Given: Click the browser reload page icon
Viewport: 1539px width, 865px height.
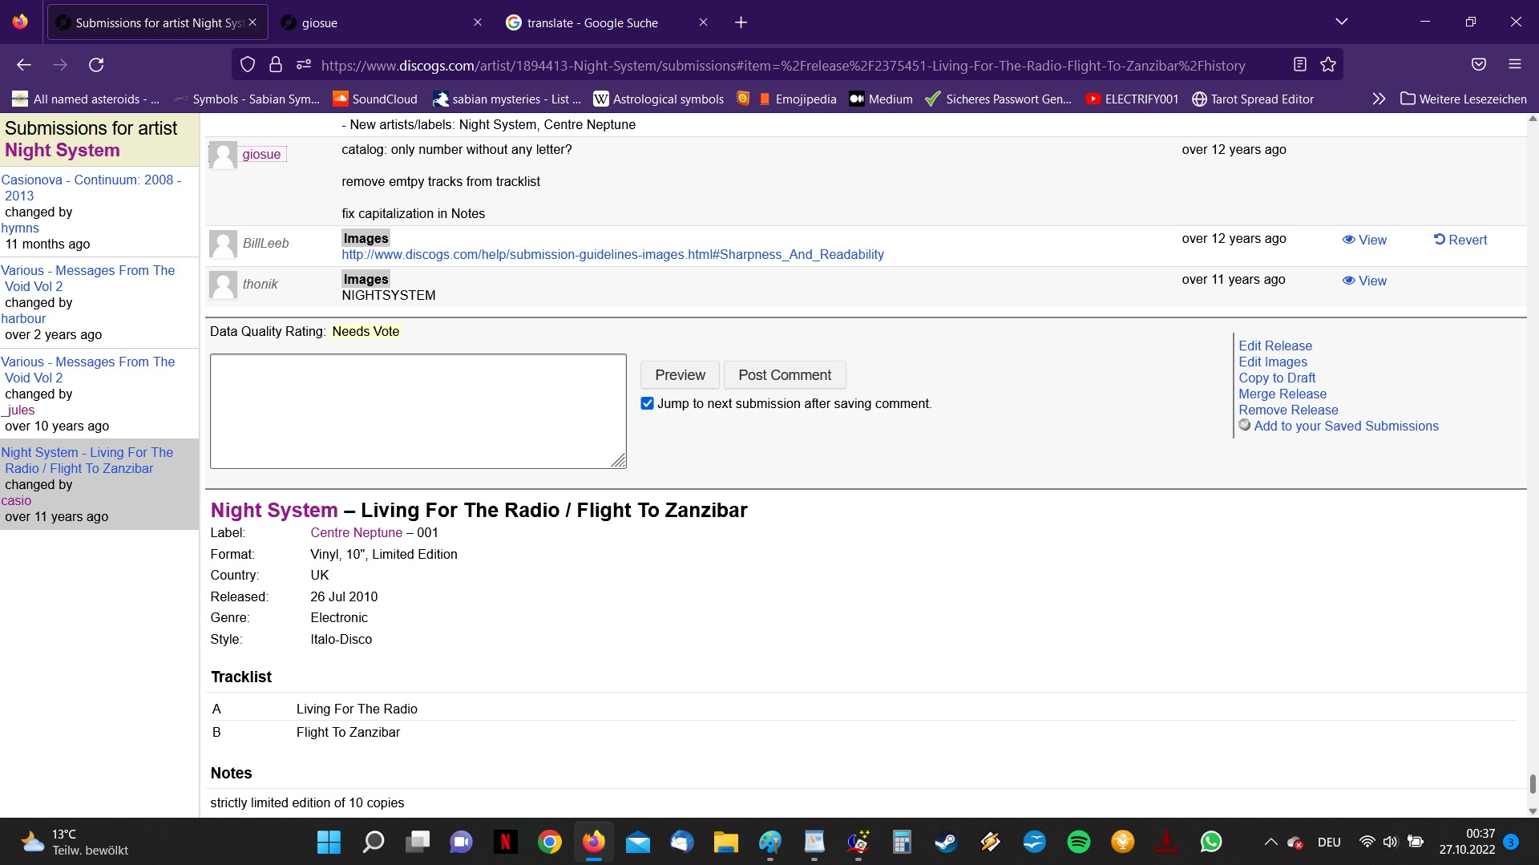Looking at the screenshot, I should point(96,65).
